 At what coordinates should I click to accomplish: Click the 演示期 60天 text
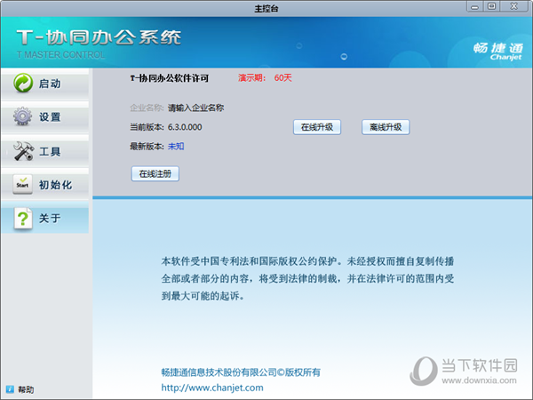point(265,78)
